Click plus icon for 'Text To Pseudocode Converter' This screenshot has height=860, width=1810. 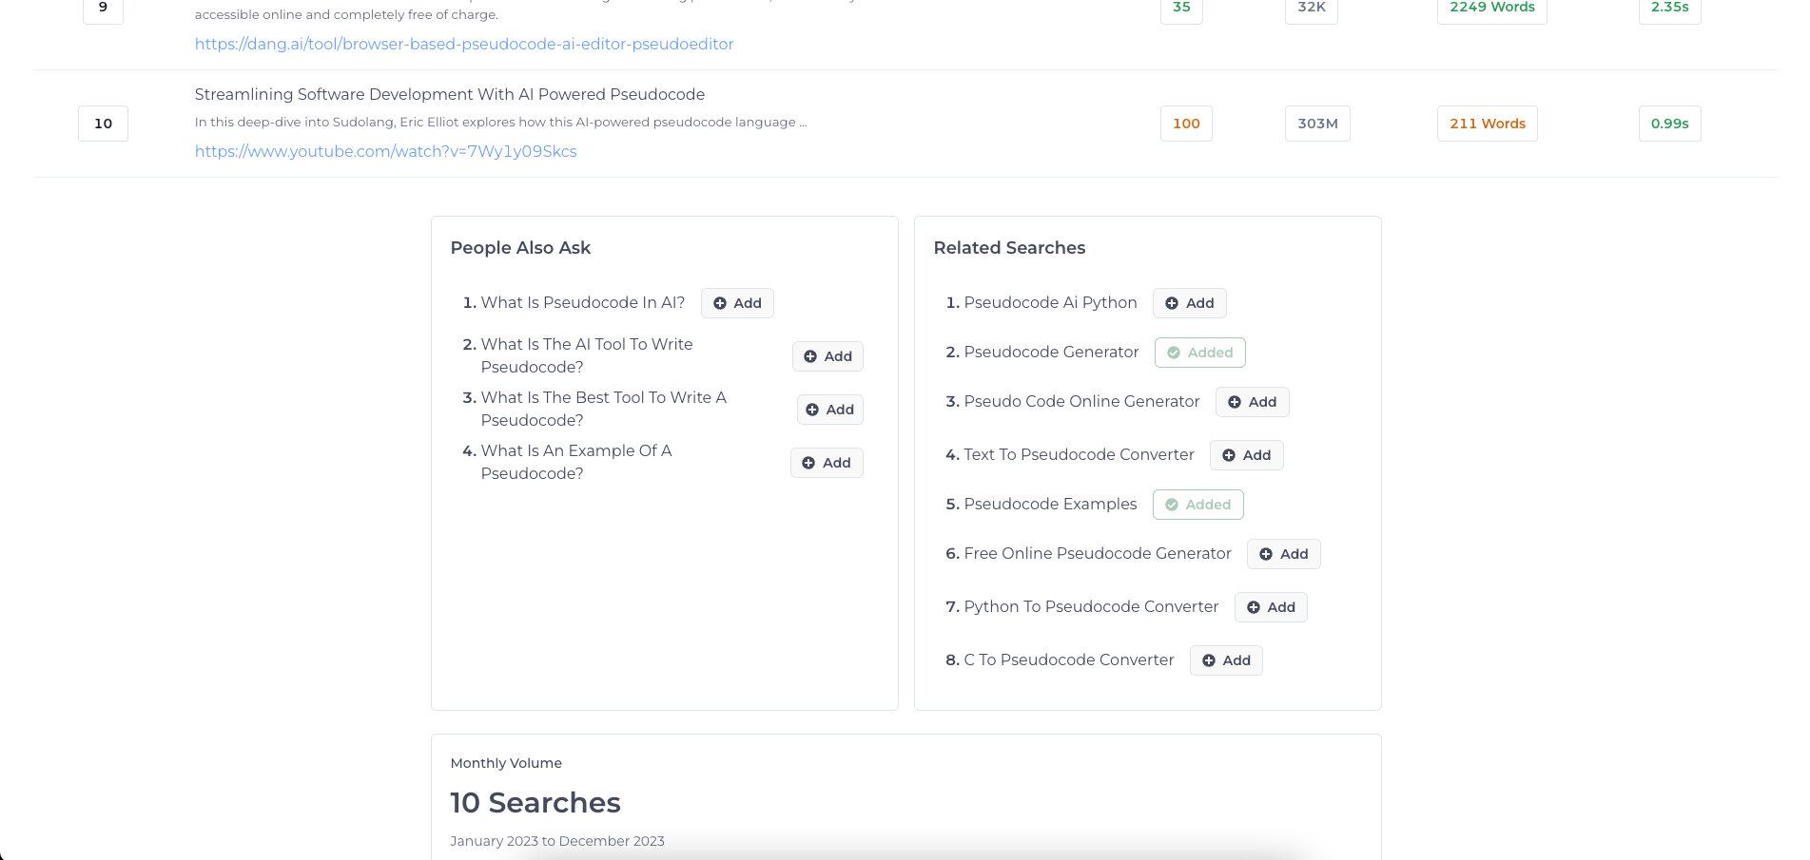[1229, 455]
